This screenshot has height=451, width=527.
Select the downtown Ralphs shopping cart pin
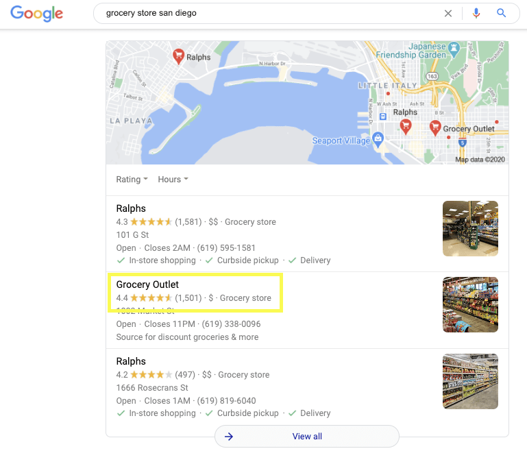pos(406,127)
